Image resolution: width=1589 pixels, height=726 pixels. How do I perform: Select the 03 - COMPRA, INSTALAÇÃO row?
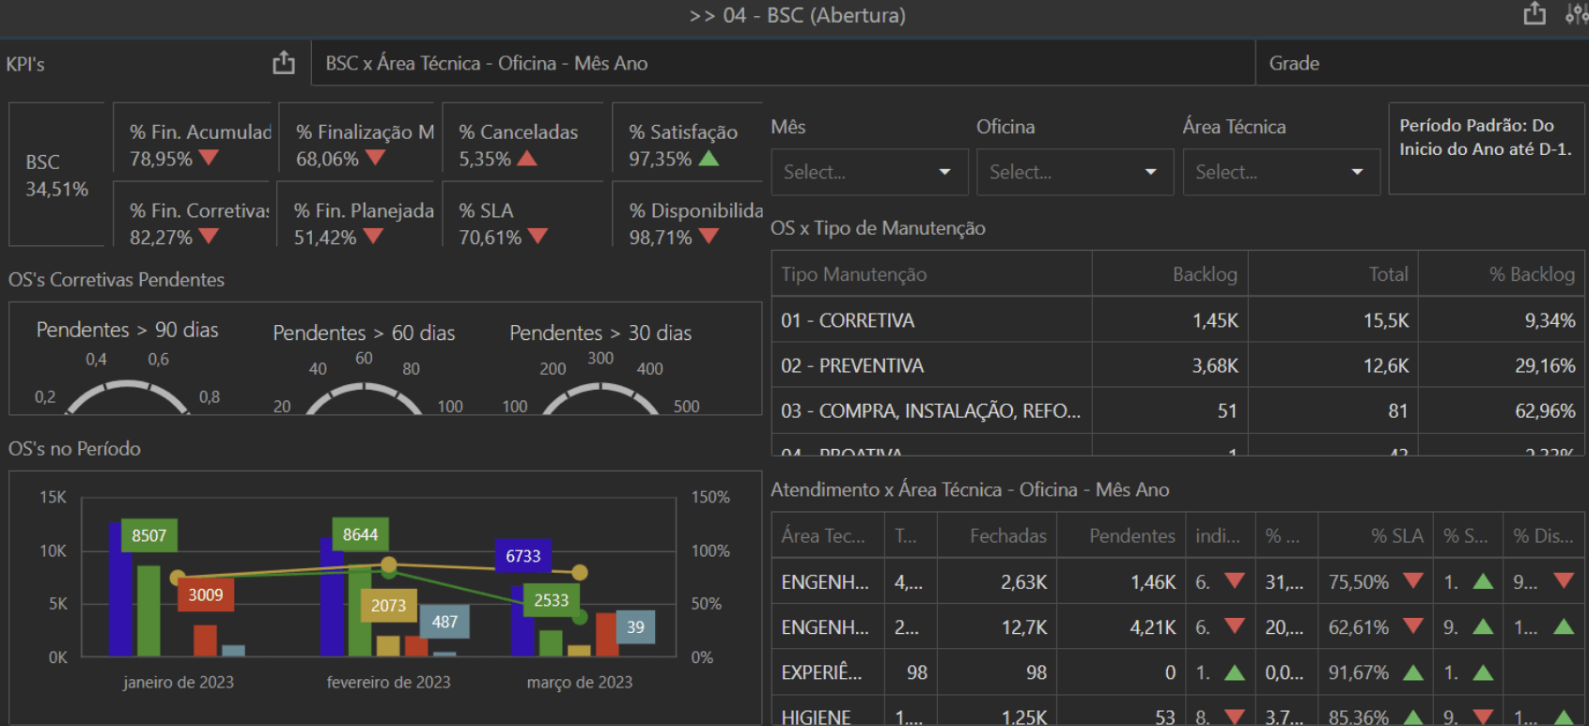(x=1178, y=410)
